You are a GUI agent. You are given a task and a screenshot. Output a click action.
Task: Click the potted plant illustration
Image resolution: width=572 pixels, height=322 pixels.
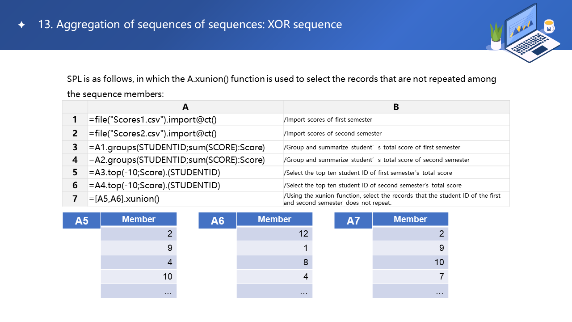[496, 37]
